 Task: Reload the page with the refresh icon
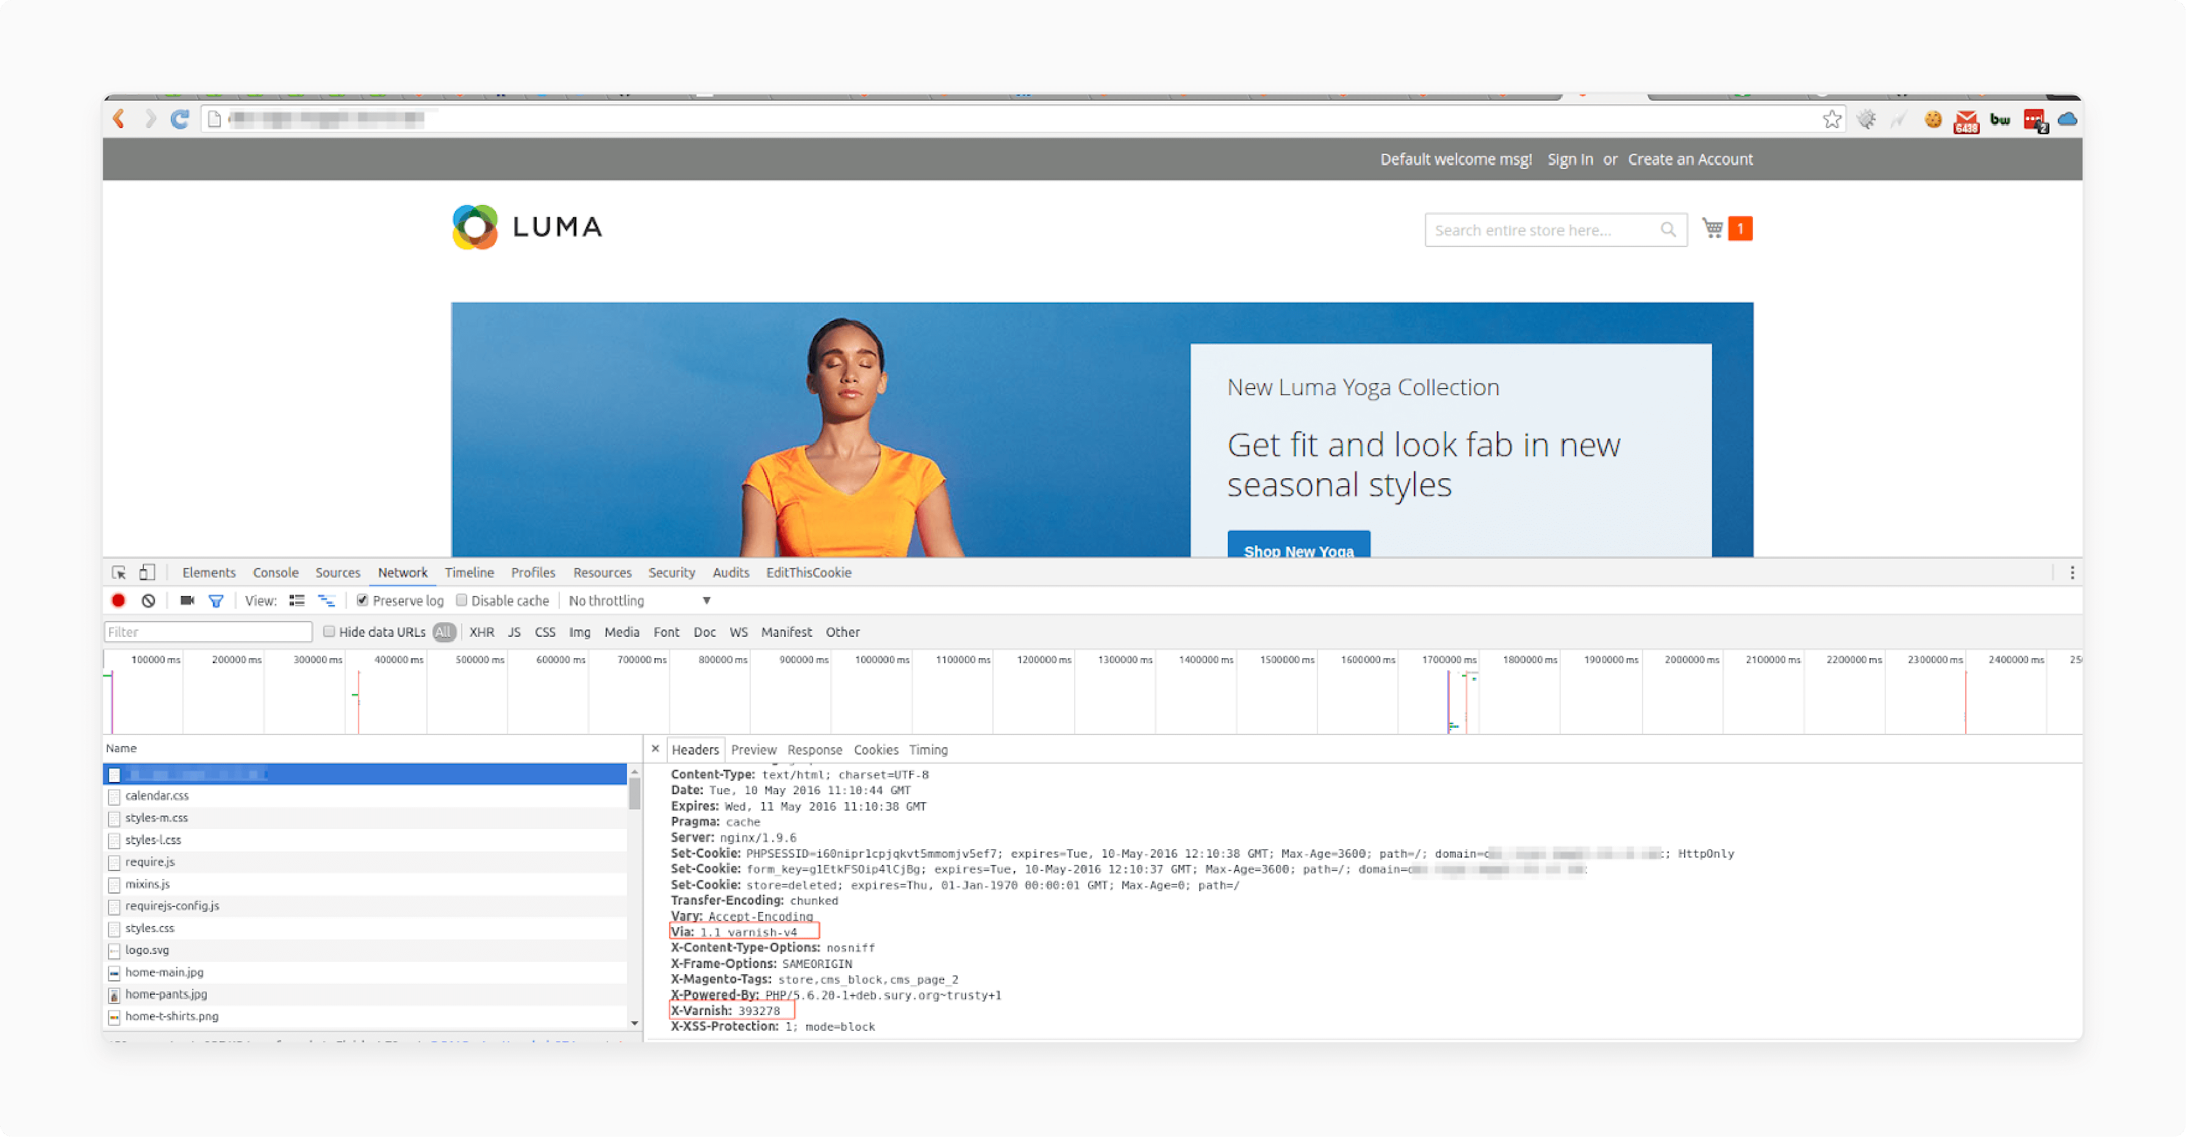pyautogui.click(x=180, y=119)
